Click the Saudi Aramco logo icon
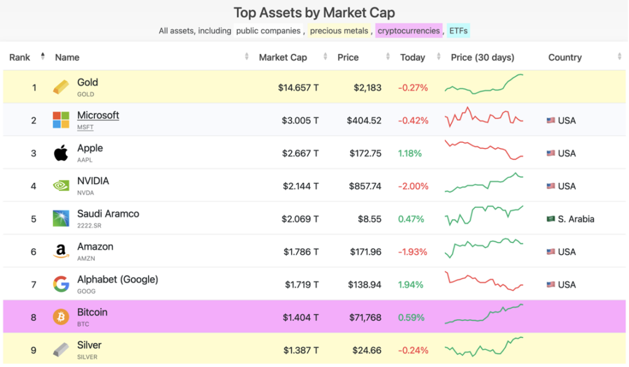The width and height of the screenshot is (629, 367). point(61,218)
